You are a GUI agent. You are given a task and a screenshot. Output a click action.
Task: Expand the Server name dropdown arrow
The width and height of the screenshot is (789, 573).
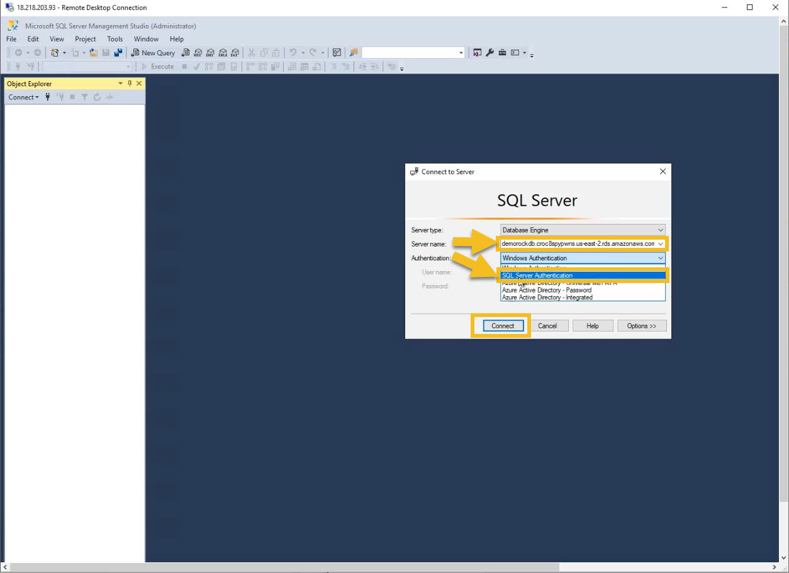[661, 244]
